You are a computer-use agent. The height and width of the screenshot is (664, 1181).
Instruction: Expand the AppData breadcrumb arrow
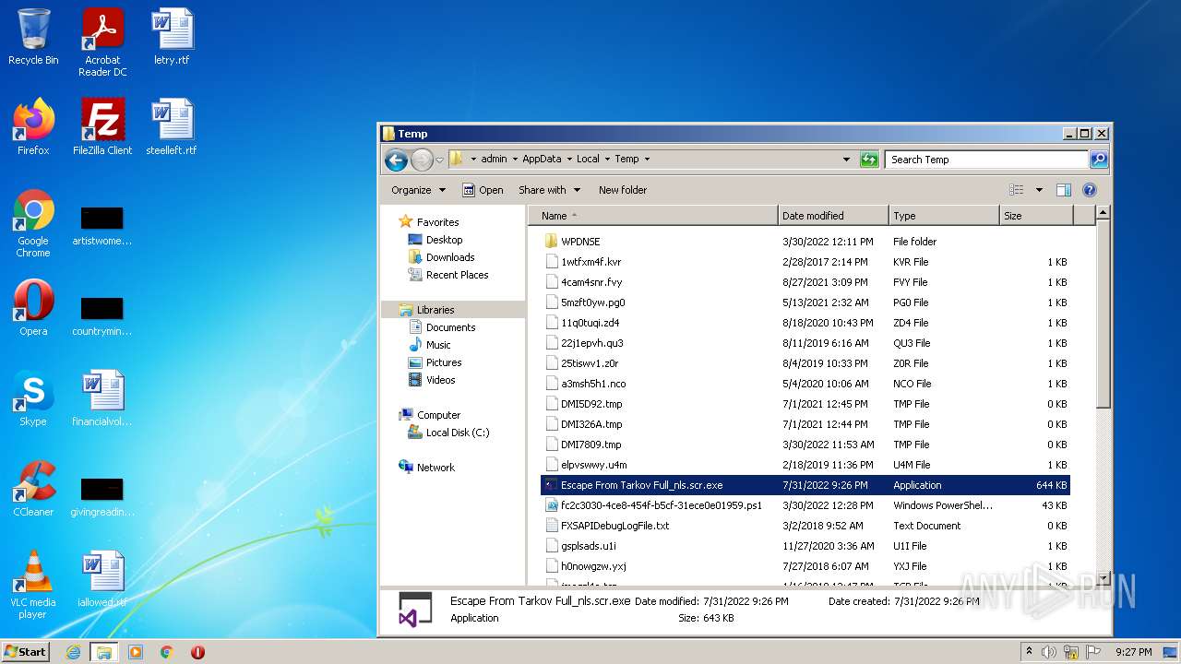pyautogui.click(x=568, y=160)
